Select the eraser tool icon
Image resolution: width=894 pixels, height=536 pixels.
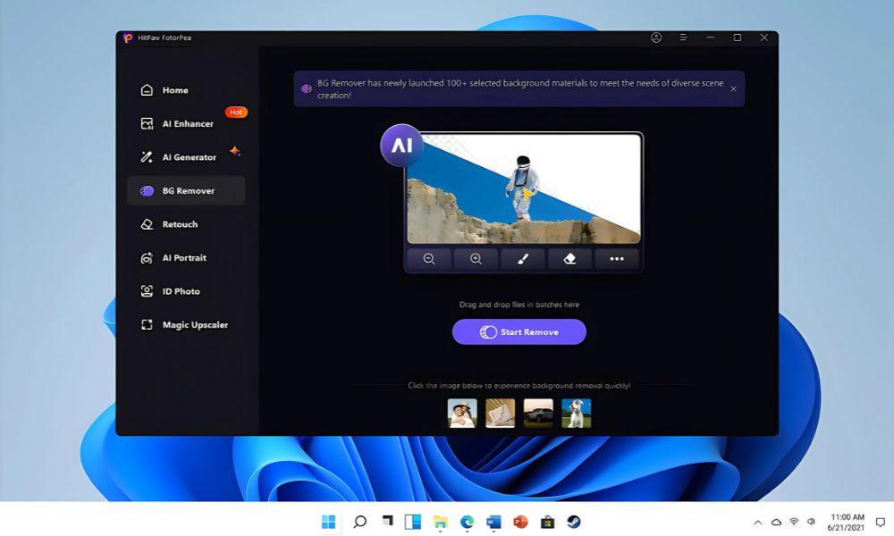click(569, 259)
